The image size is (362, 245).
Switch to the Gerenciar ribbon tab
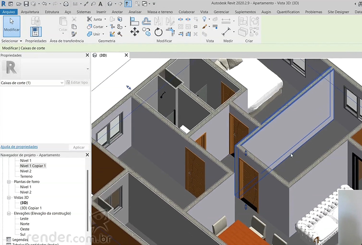[x=221, y=12]
